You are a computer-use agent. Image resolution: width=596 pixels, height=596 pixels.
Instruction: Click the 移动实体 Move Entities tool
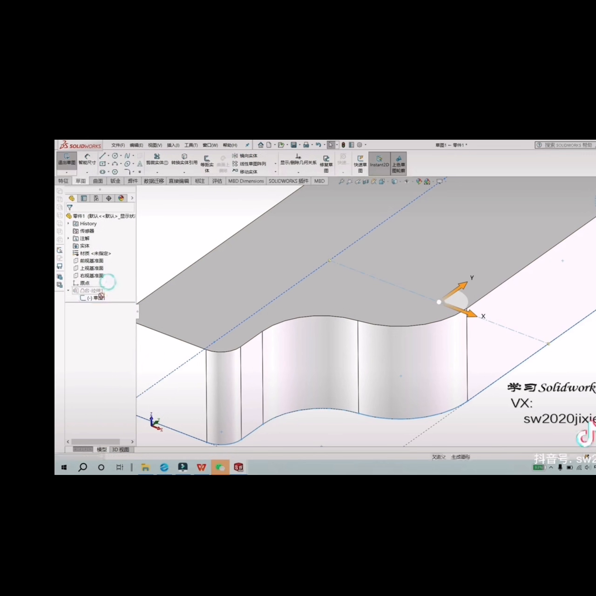[245, 172]
